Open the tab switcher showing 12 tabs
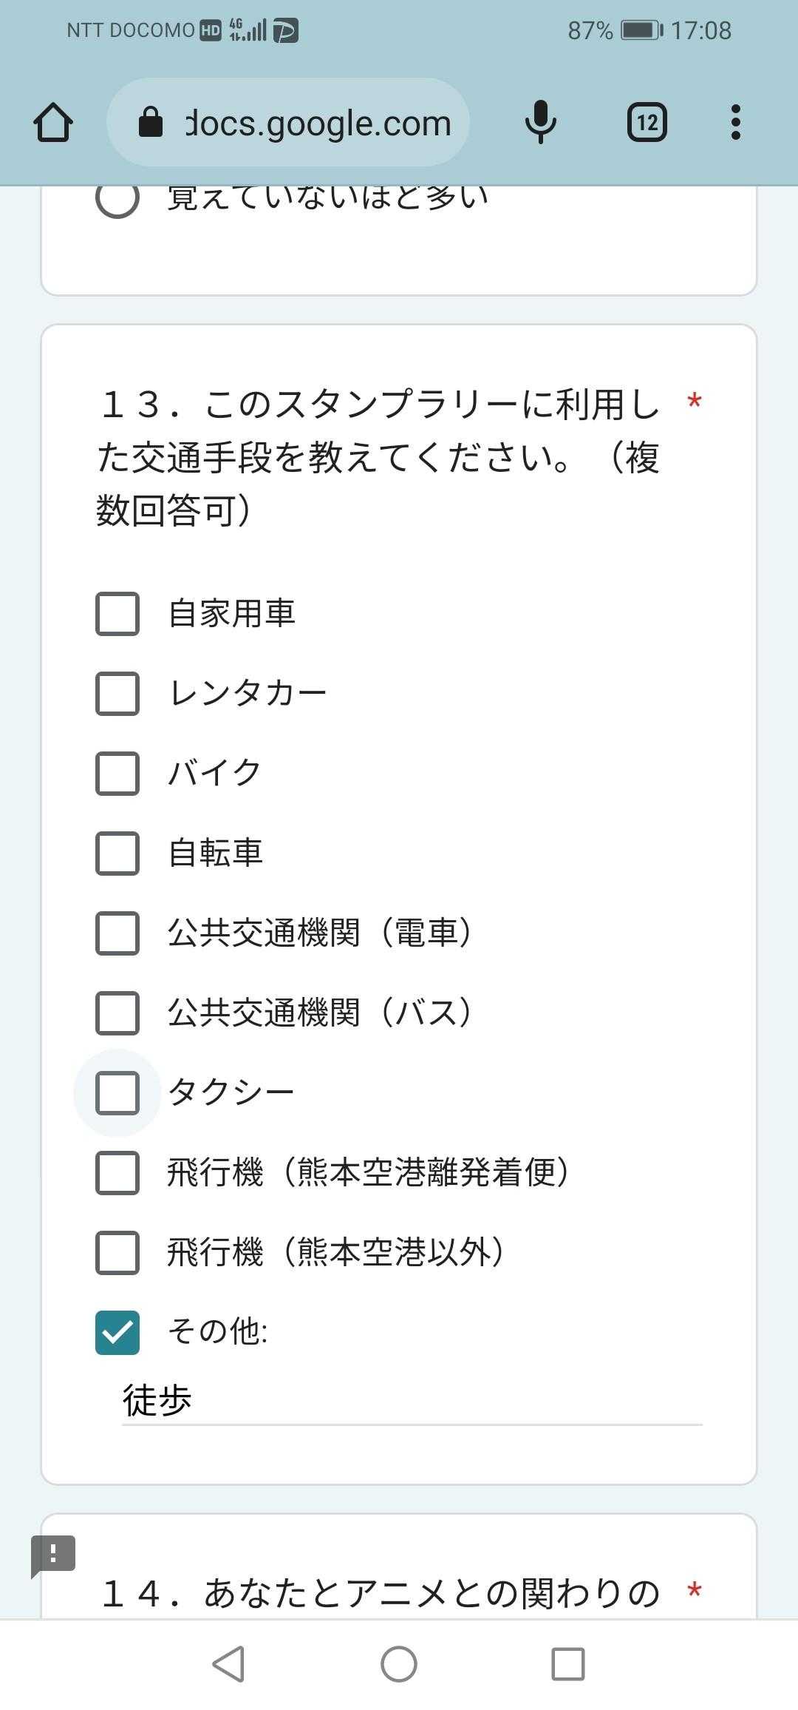This screenshot has height=1710, width=798. [x=647, y=122]
